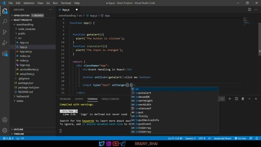Open notifications bell in status bar
Viewport: 261px width, 147px height.
coord(257,138)
